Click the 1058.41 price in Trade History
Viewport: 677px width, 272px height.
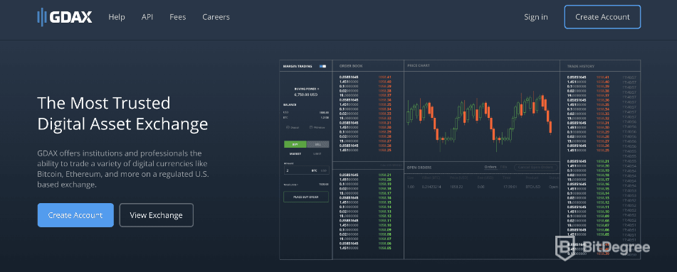click(x=603, y=77)
